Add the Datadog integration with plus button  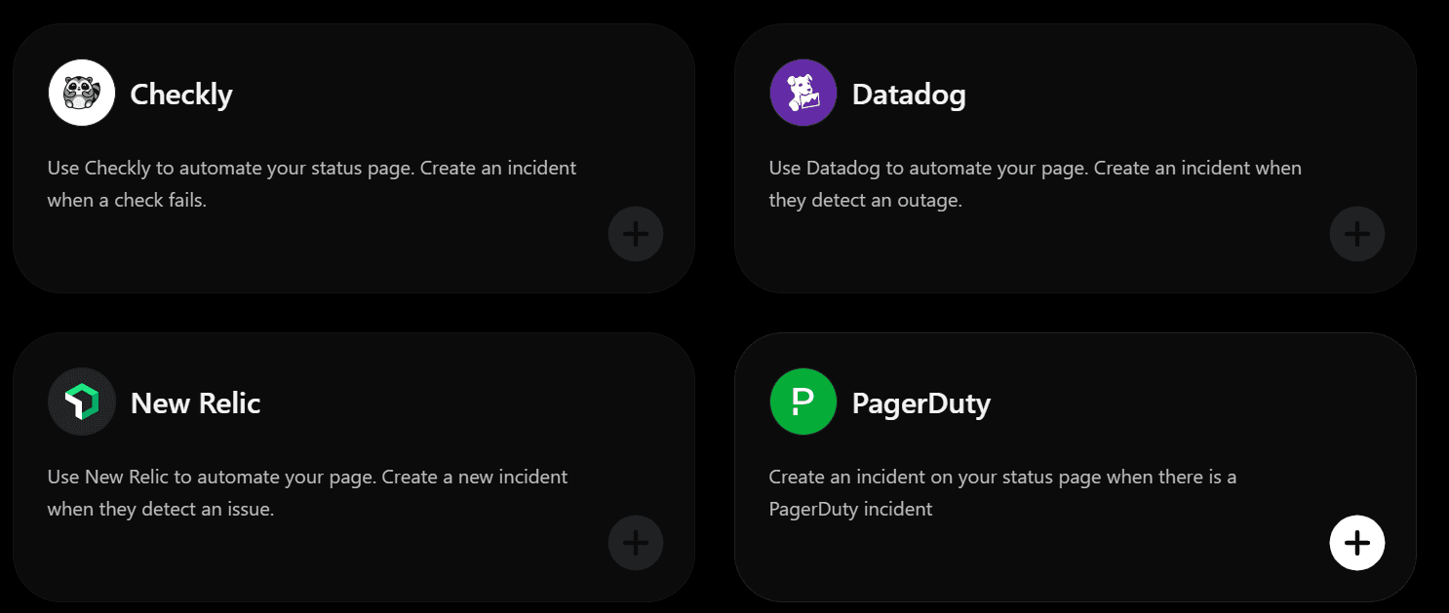(x=1357, y=234)
